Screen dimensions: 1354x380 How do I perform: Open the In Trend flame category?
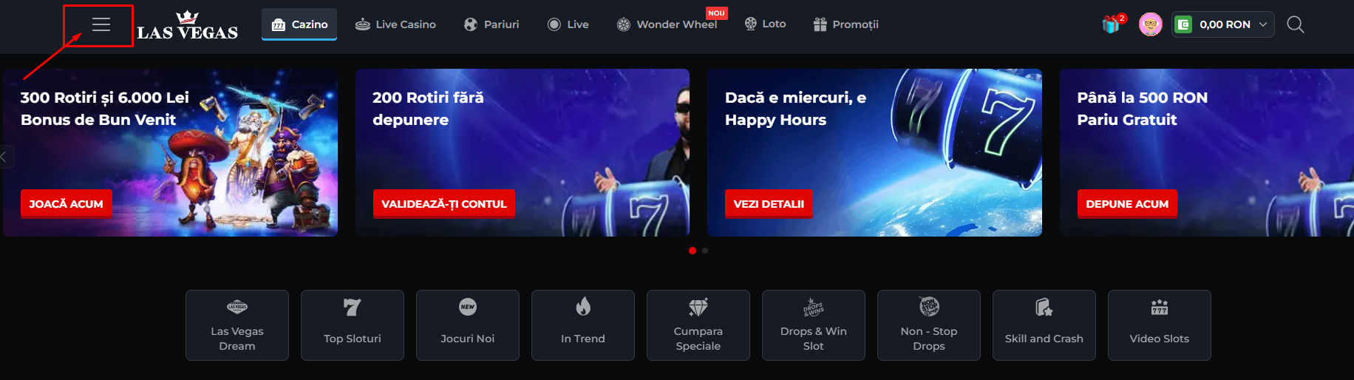tap(583, 325)
